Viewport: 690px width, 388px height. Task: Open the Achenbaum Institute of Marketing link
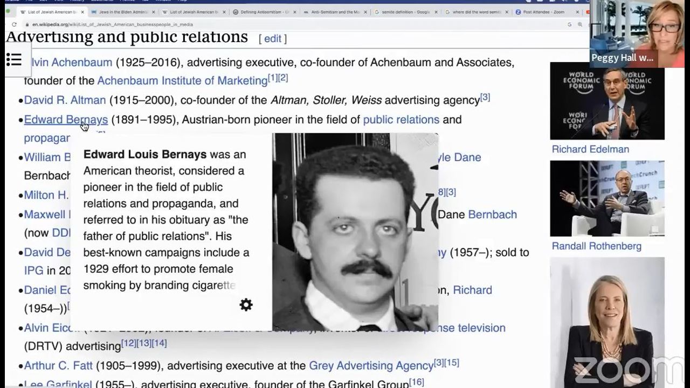click(x=182, y=81)
